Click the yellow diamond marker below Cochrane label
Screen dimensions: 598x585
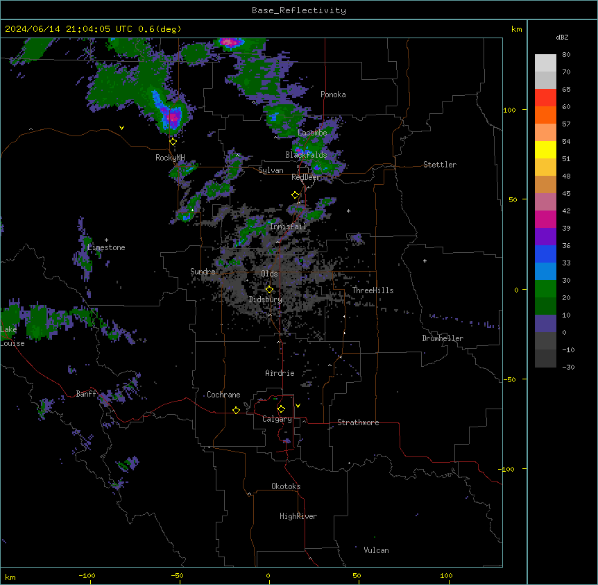[x=236, y=410]
